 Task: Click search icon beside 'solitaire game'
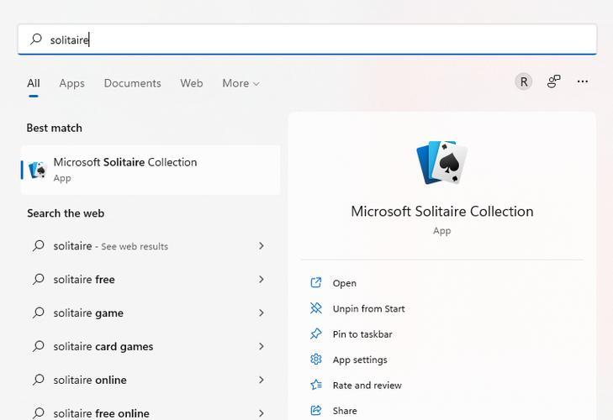tap(39, 312)
